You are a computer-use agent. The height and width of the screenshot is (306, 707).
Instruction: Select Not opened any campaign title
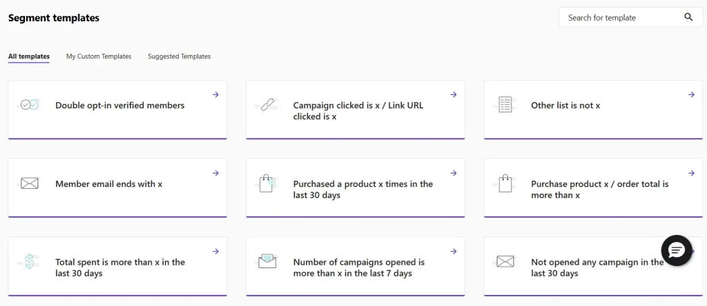click(x=597, y=267)
